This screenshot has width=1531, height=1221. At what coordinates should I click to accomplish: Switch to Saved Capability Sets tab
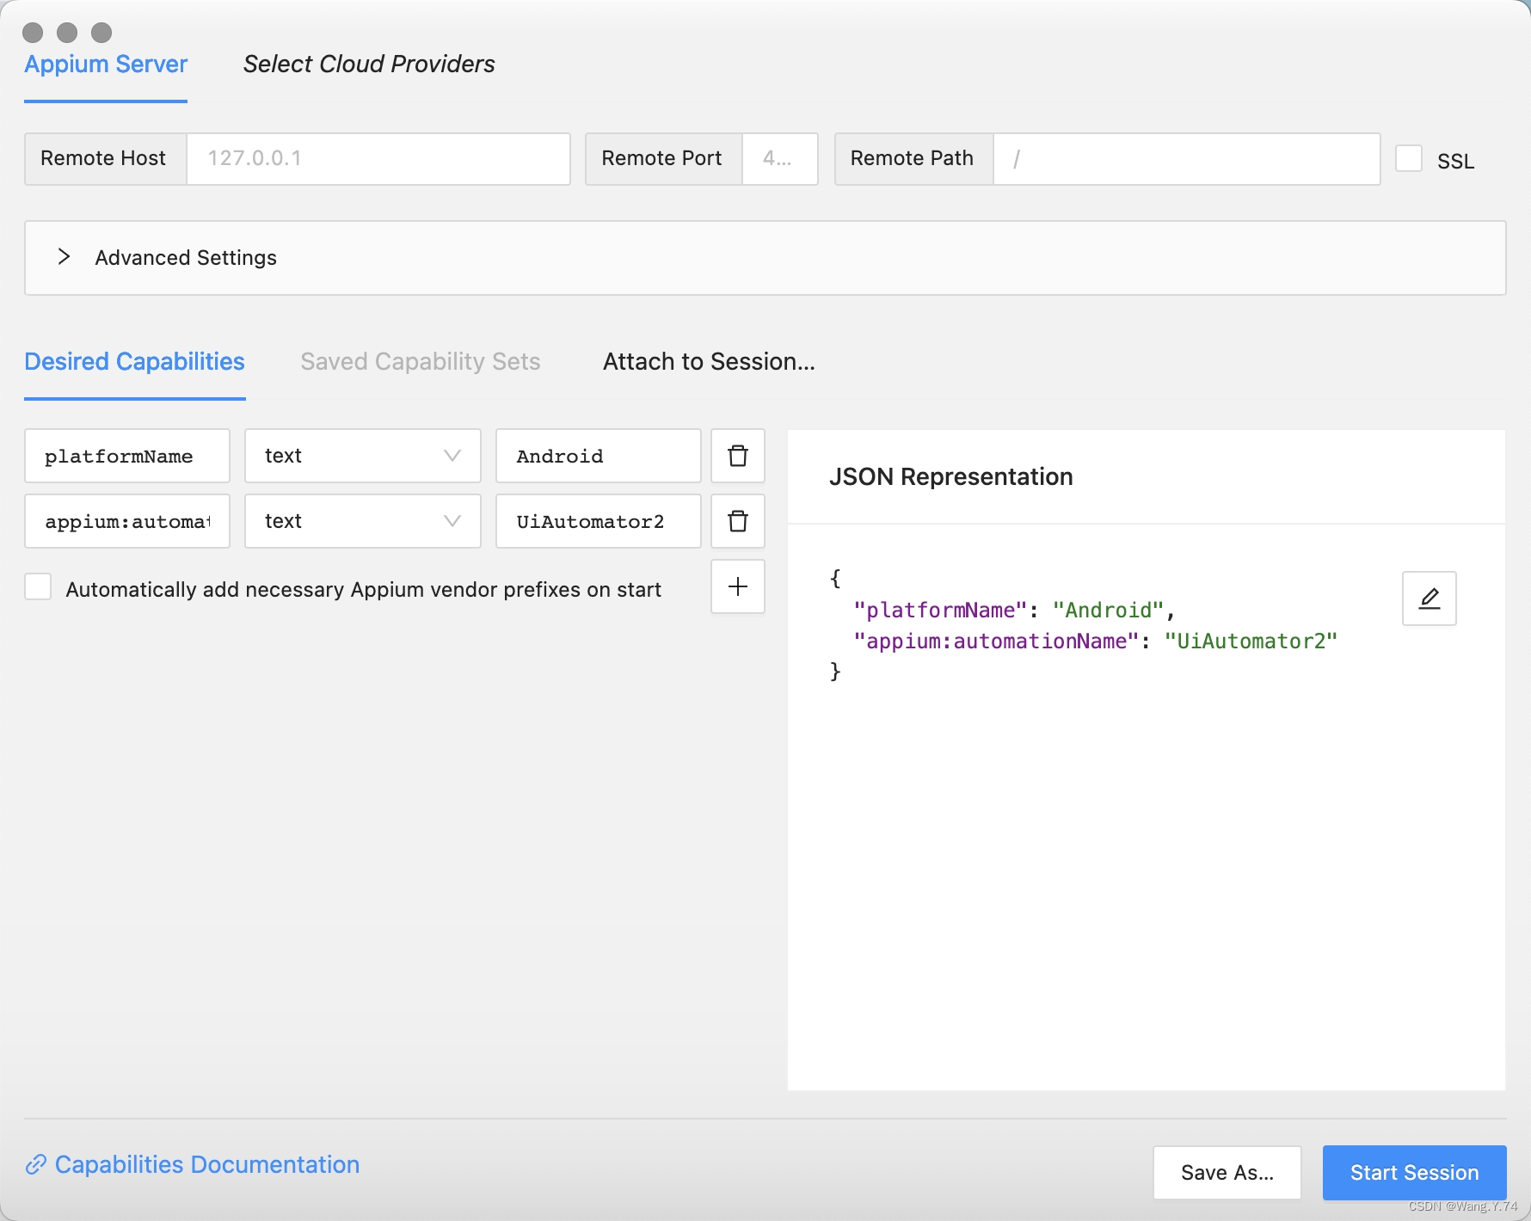(421, 361)
